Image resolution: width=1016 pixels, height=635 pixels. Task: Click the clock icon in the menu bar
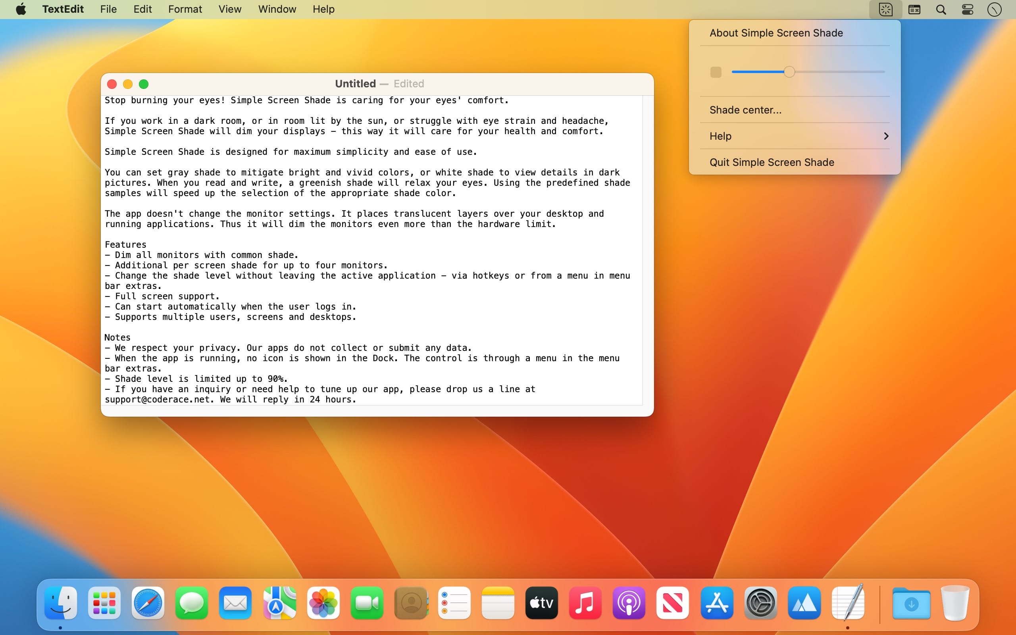coord(994,9)
